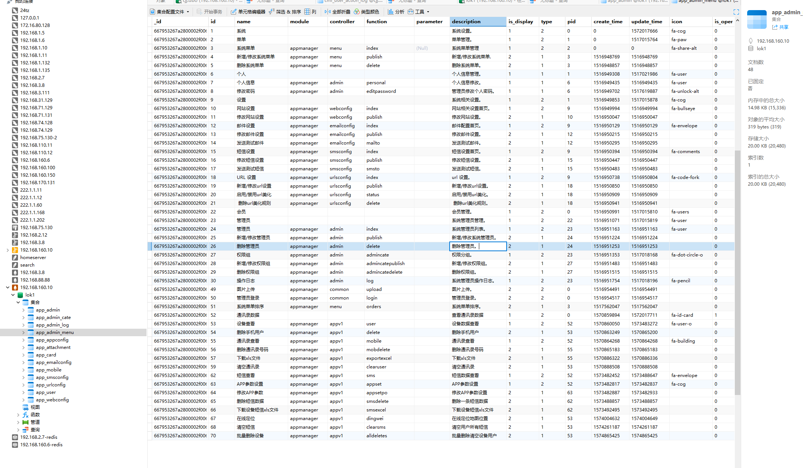Click the name column header

[261, 22]
